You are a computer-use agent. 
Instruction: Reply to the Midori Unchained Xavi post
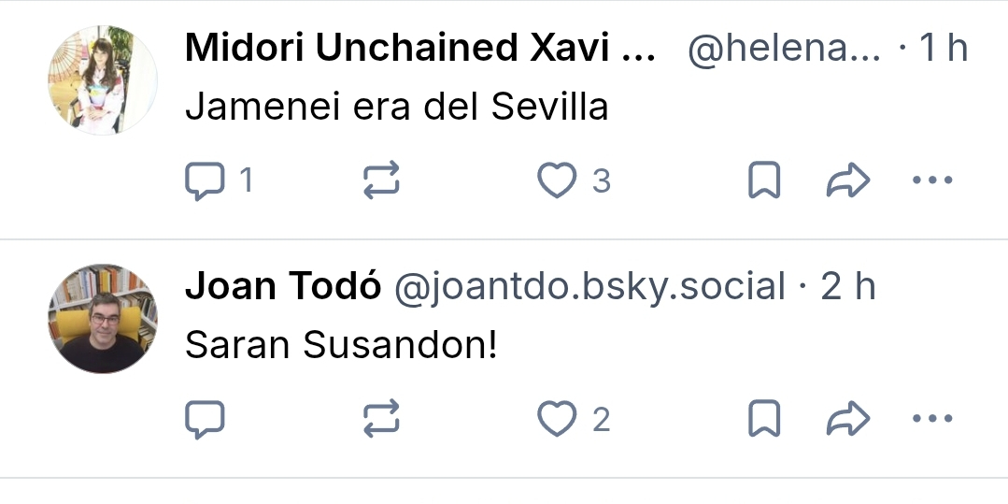tap(206, 181)
